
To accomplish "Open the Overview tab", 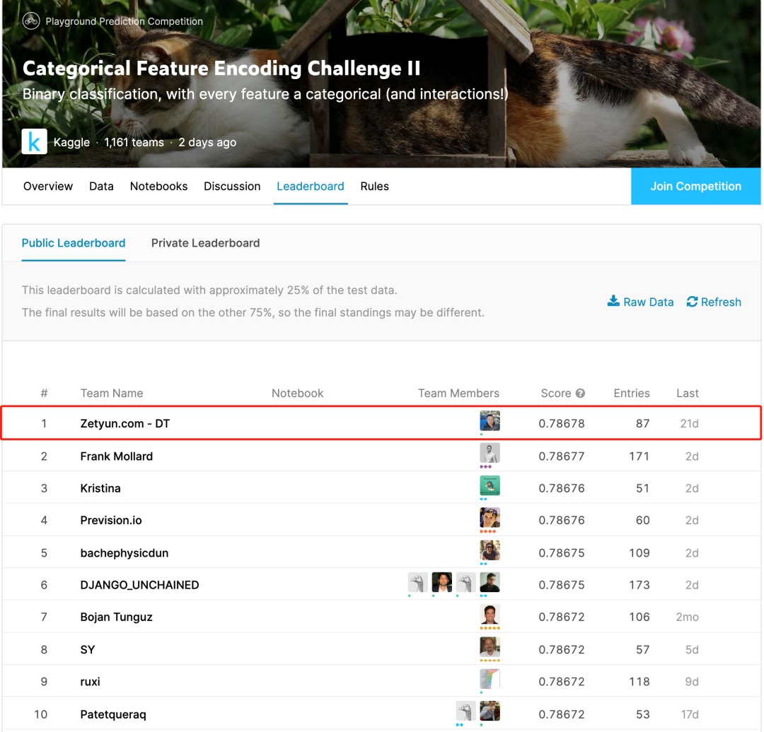I will coord(48,187).
